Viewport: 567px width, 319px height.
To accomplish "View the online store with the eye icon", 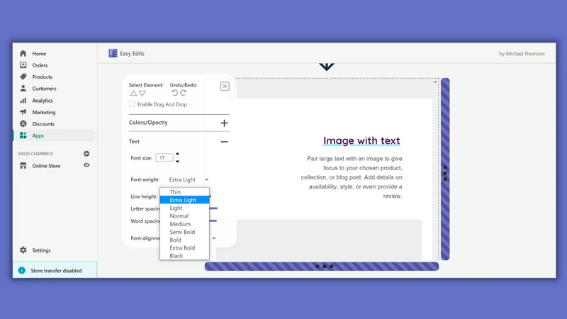I will (86, 165).
